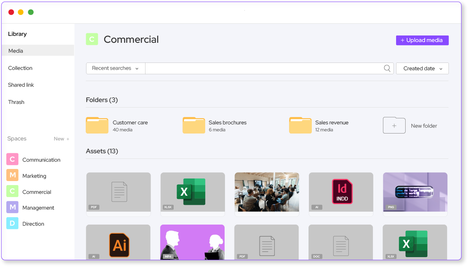Open Thrash in the sidebar

click(x=16, y=102)
